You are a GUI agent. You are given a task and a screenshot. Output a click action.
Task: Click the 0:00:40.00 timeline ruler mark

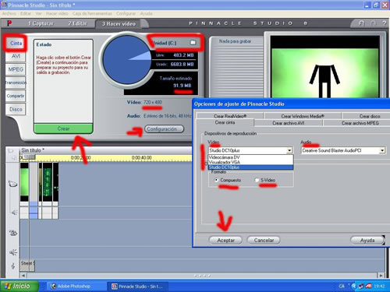[141, 158]
